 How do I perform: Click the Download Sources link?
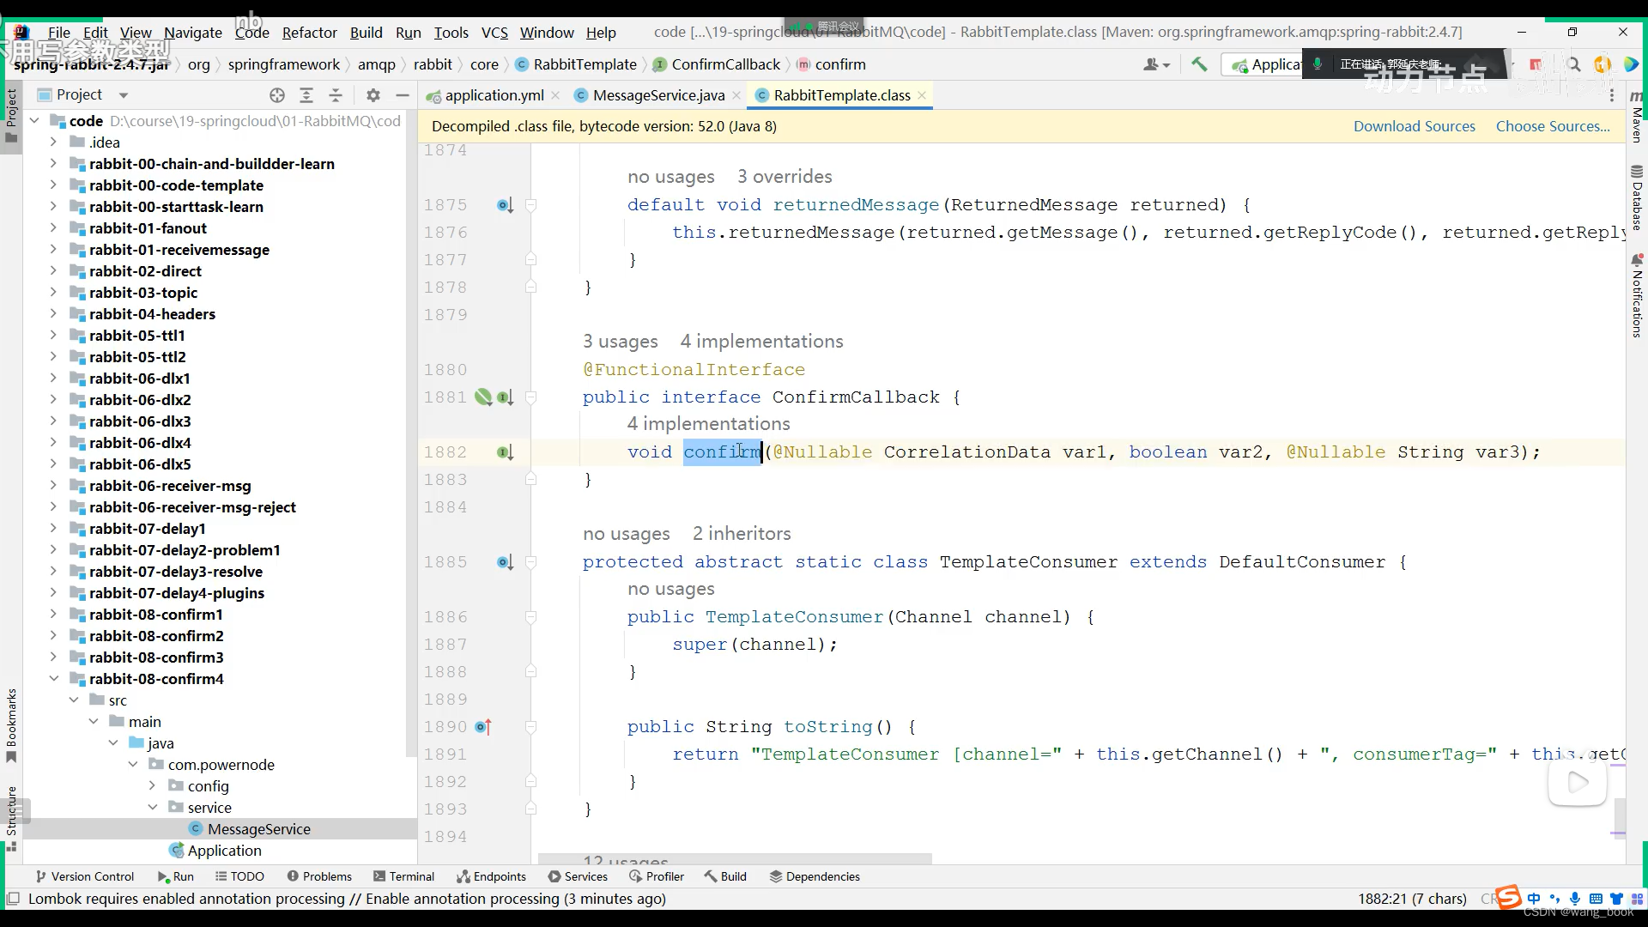pyautogui.click(x=1414, y=126)
